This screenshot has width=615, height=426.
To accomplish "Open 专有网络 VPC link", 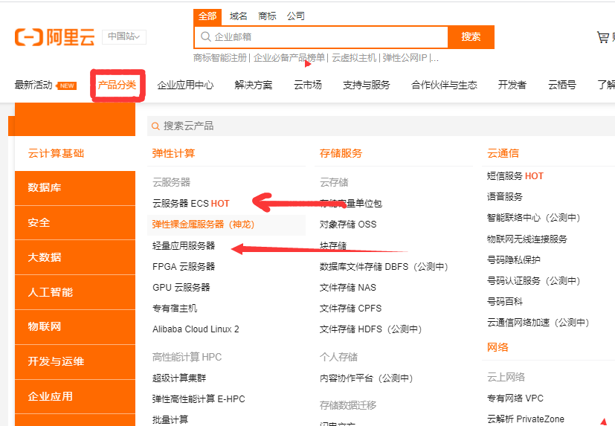I will click(x=515, y=398).
